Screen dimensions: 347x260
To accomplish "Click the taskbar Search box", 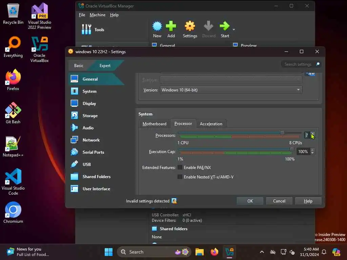I will pyautogui.click(x=154, y=252).
